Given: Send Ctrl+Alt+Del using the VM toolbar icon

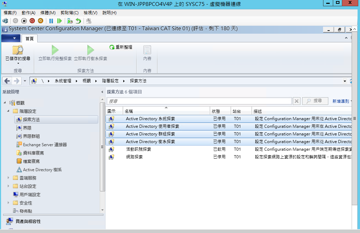Looking at the screenshot, I should [x=5, y=21].
